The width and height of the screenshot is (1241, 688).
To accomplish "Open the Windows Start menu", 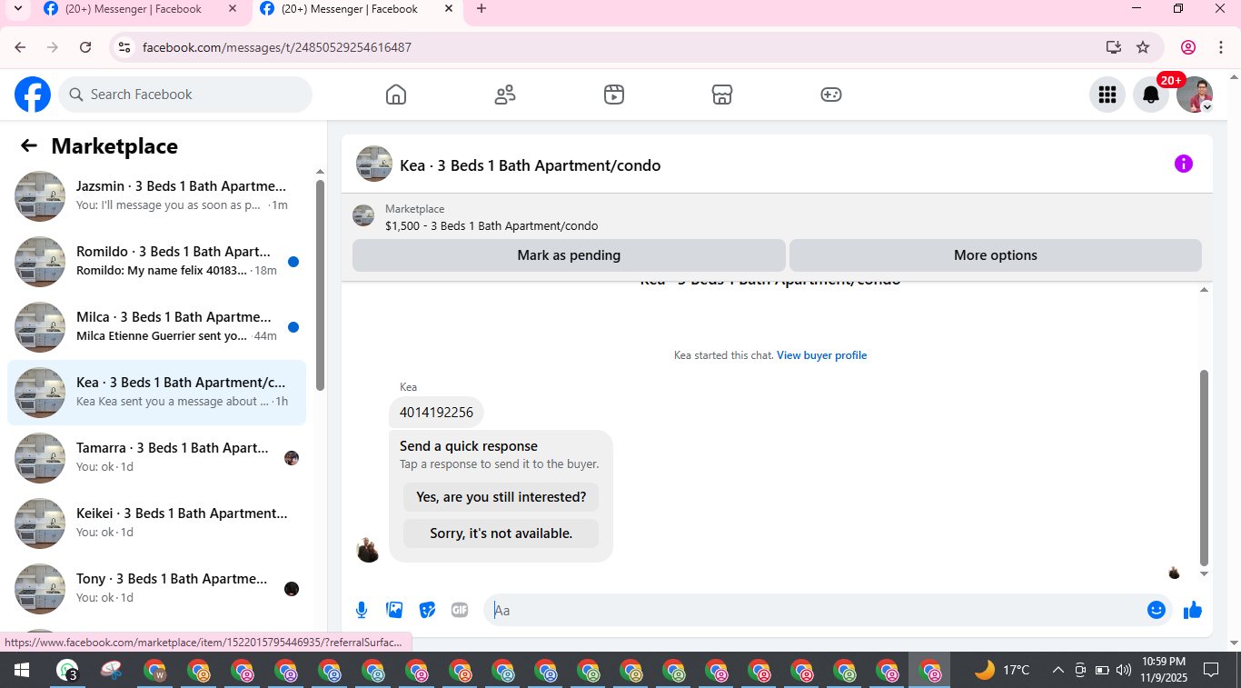I will 21,671.
